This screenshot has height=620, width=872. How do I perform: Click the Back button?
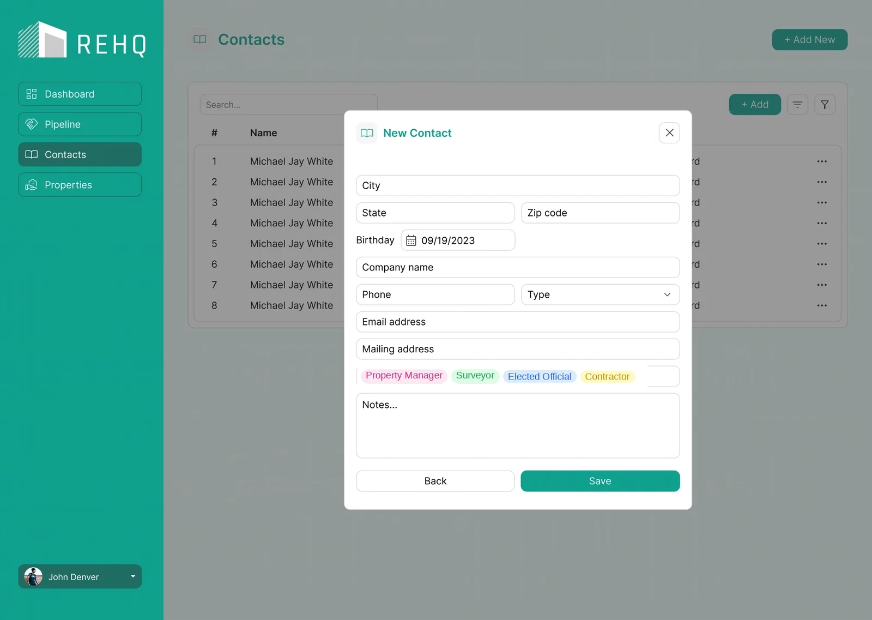[x=435, y=481]
